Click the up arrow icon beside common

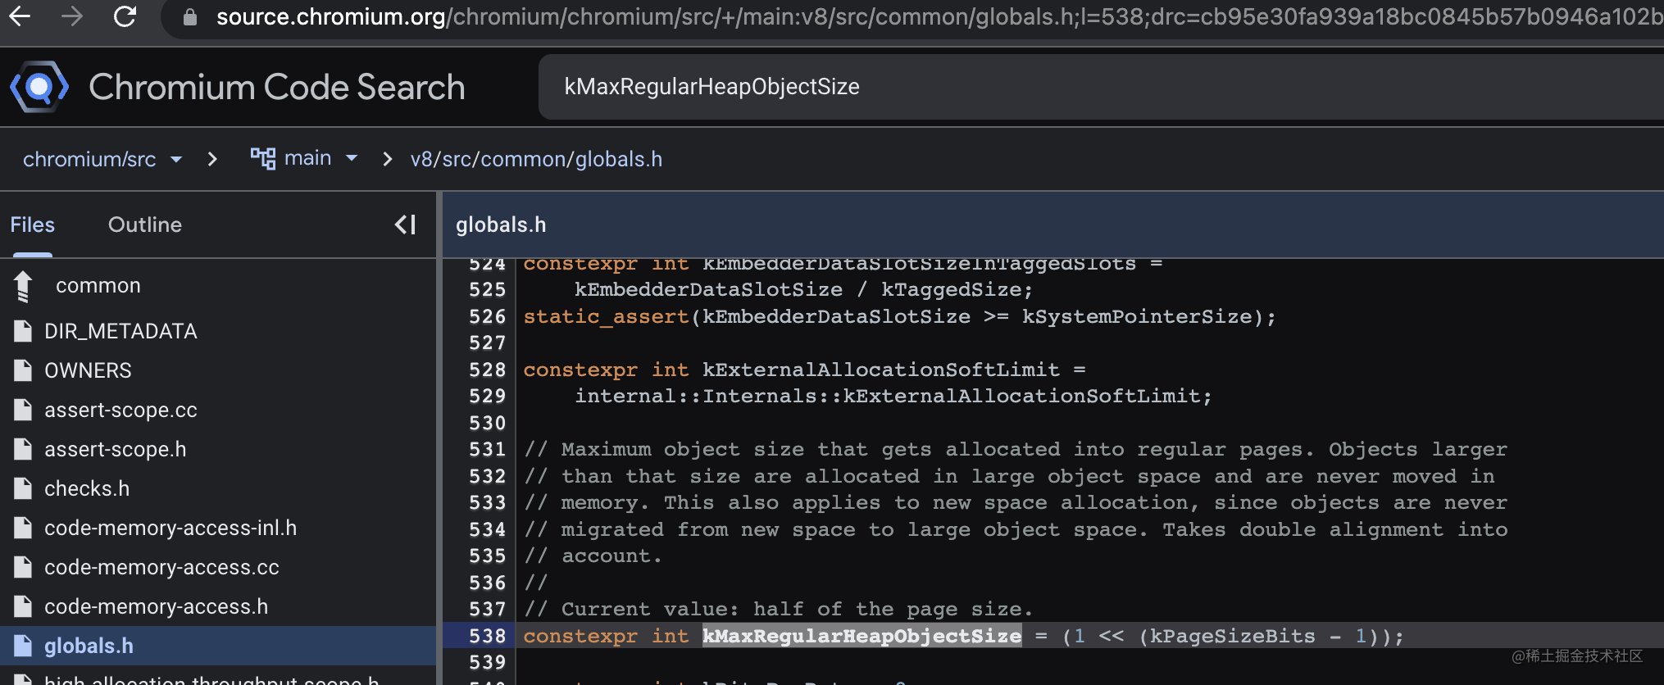(23, 286)
